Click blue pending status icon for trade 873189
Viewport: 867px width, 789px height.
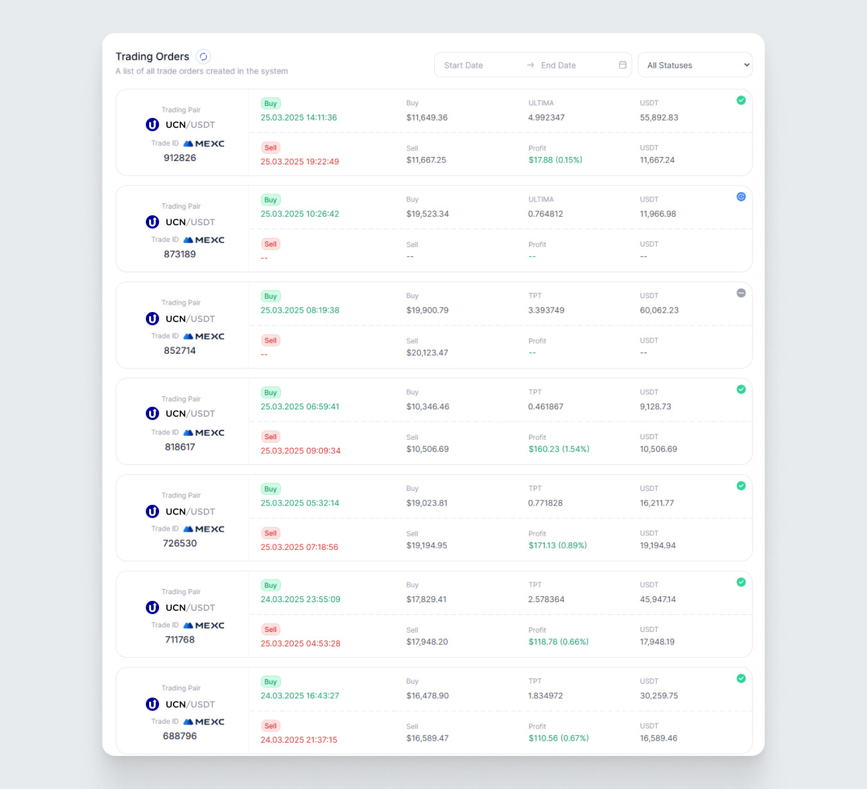click(741, 197)
